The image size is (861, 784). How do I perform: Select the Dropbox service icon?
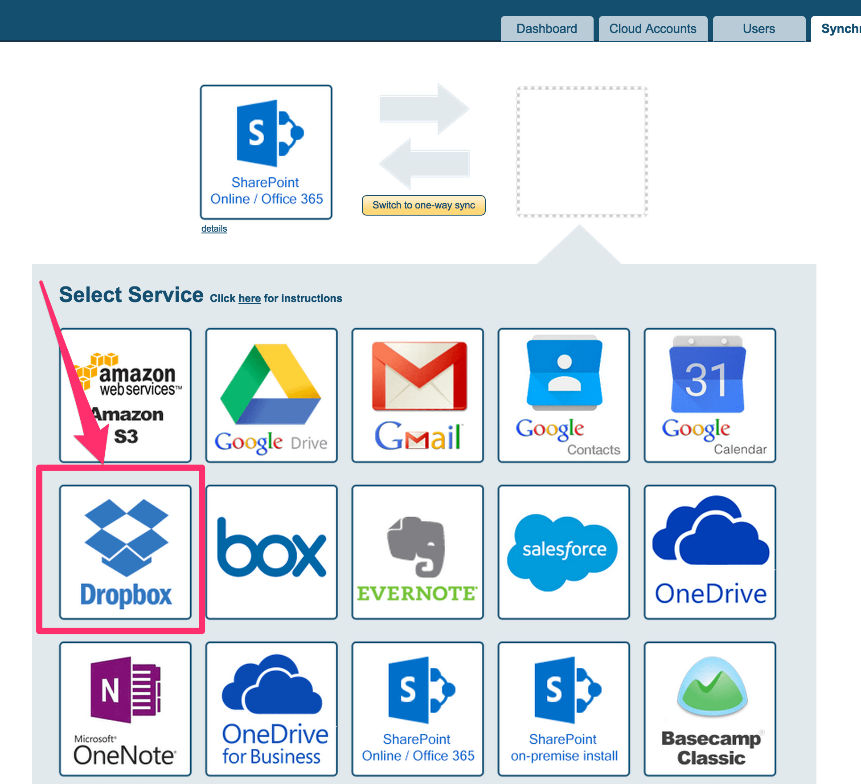(125, 551)
